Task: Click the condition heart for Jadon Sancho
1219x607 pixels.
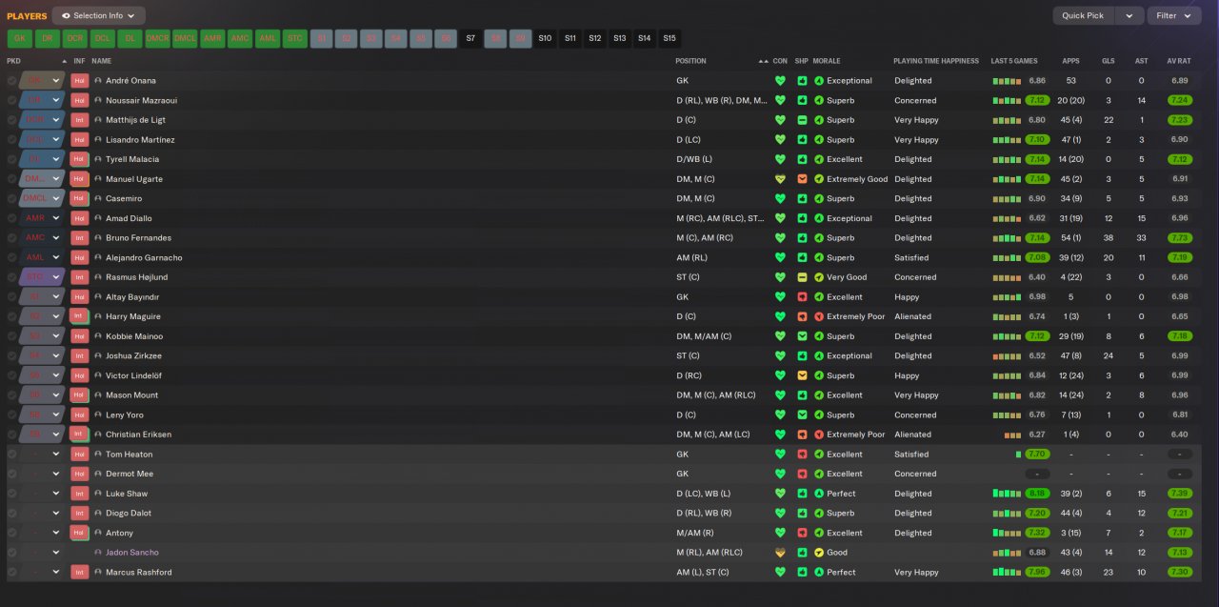Action: pos(780,553)
